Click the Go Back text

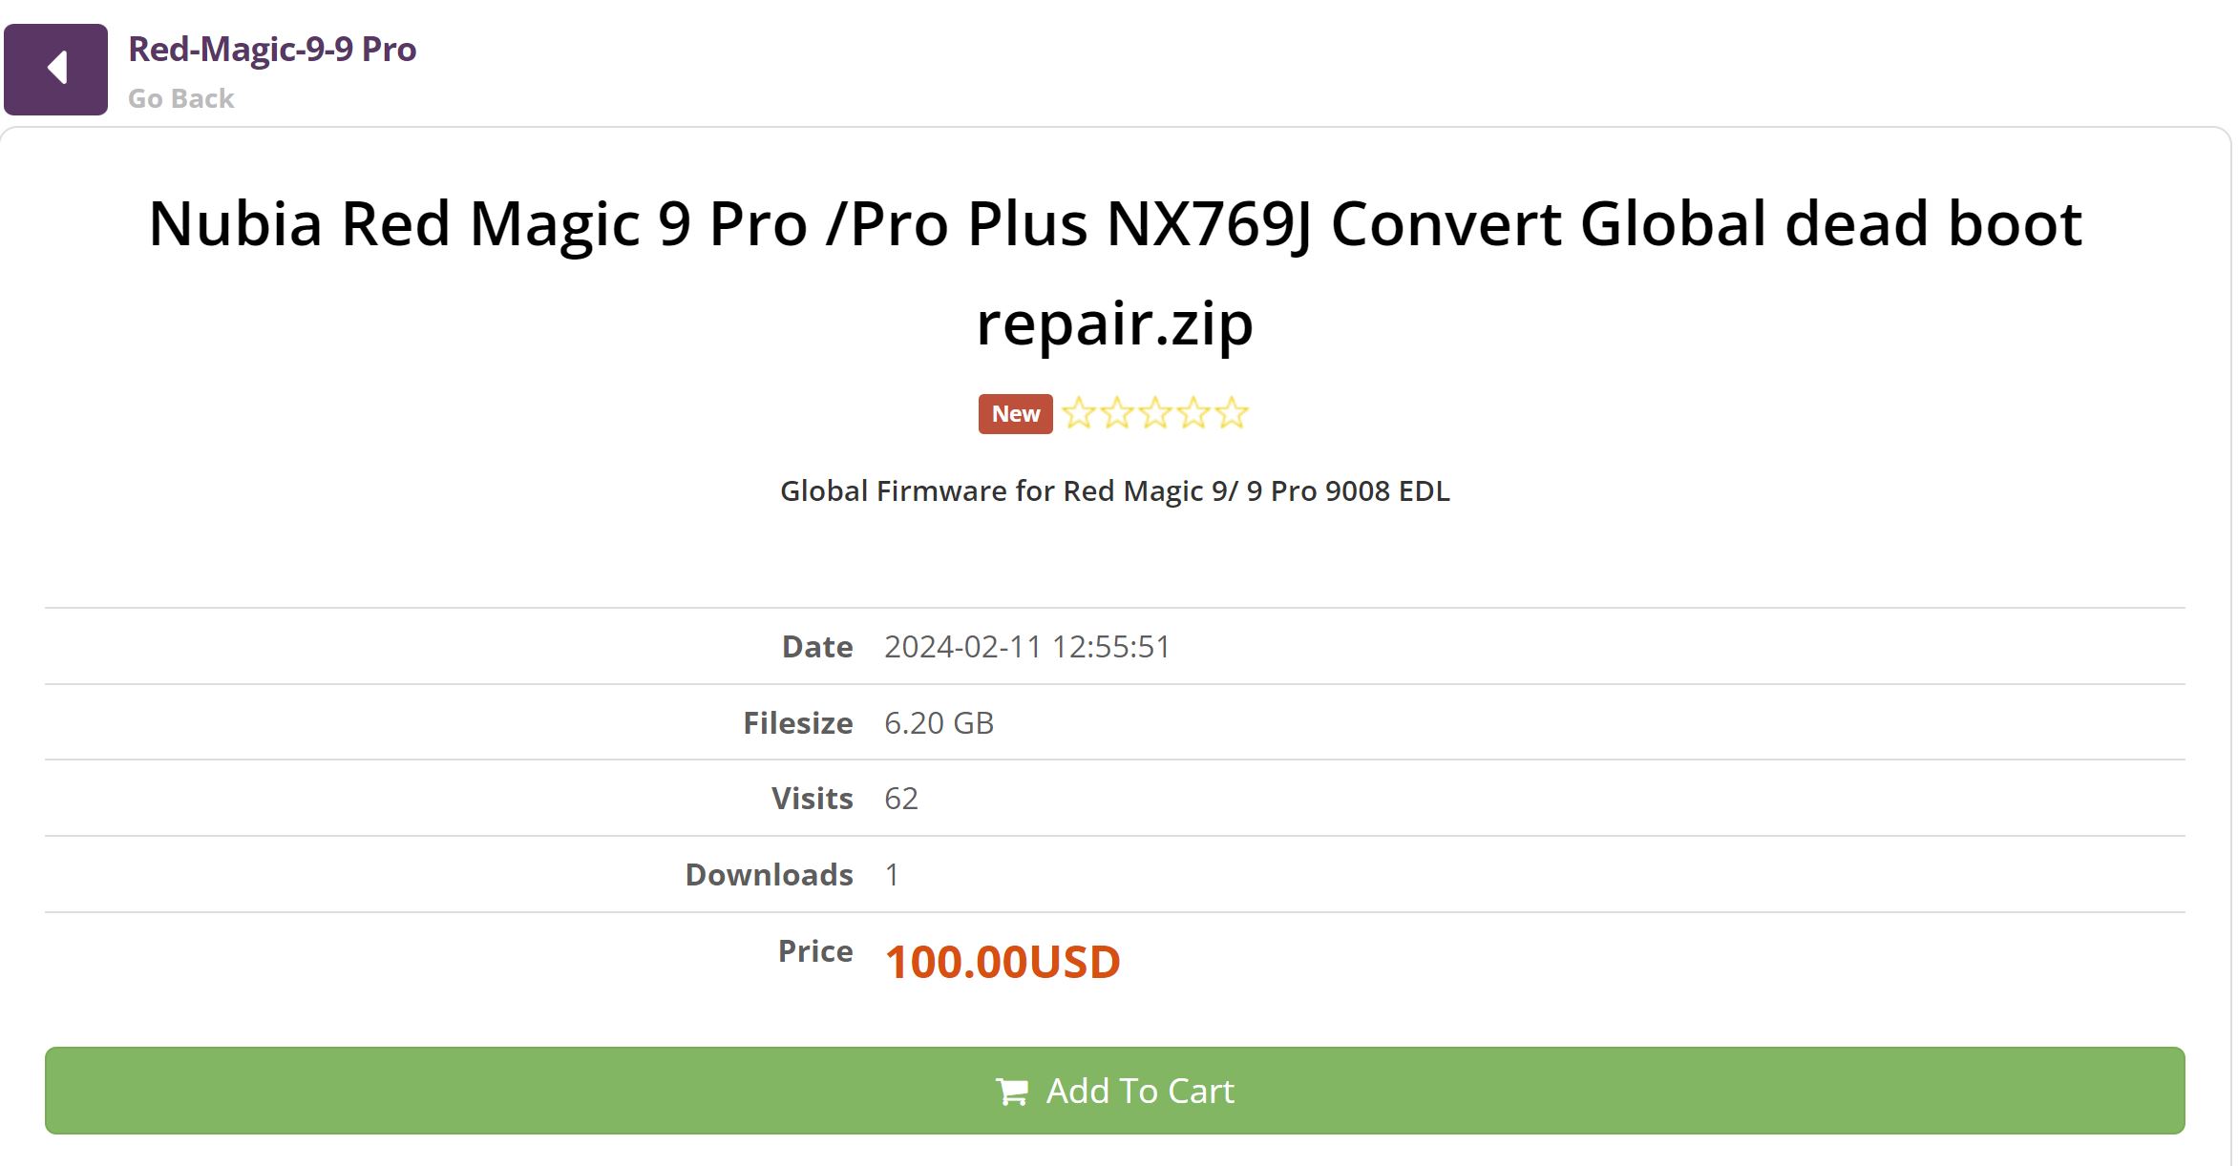point(180,98)
